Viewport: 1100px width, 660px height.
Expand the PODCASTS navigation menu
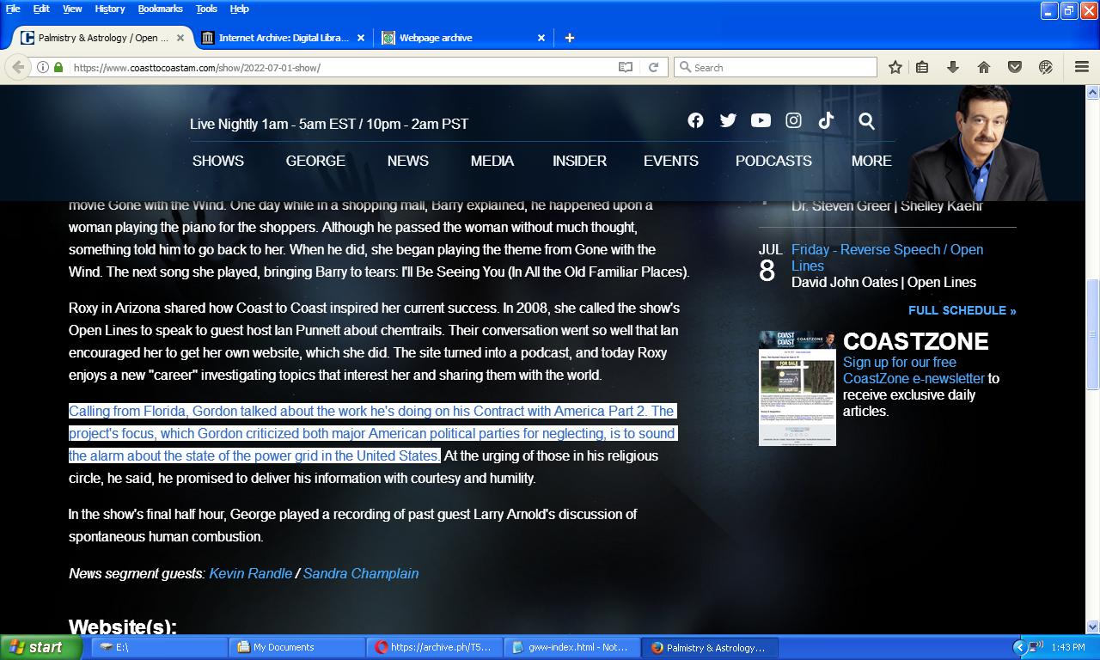(x=773, y=161)
